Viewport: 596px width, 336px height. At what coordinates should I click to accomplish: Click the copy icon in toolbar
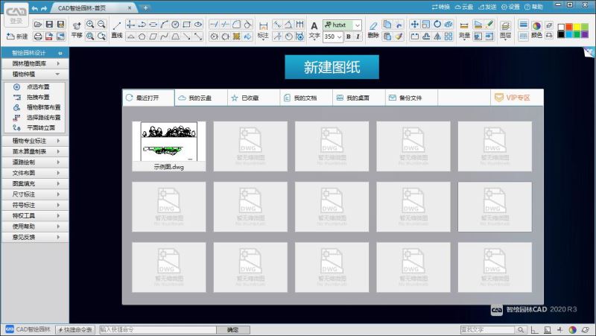point(387,25)
